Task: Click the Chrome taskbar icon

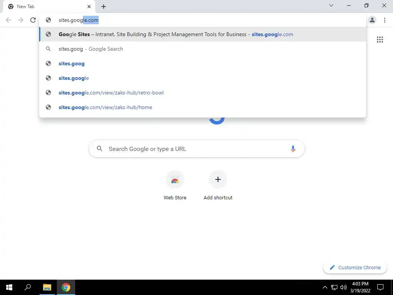Action: click(66, 287)
